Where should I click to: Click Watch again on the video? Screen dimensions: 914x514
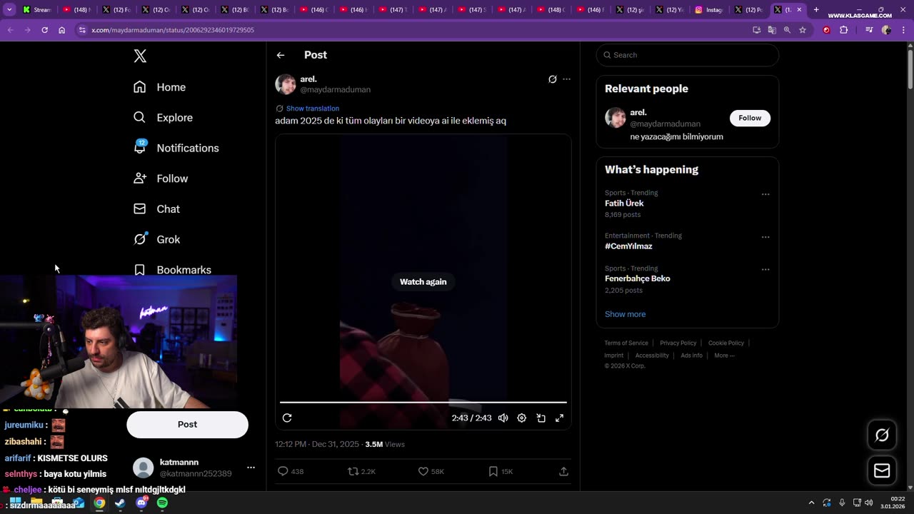[x=423, y=282]
